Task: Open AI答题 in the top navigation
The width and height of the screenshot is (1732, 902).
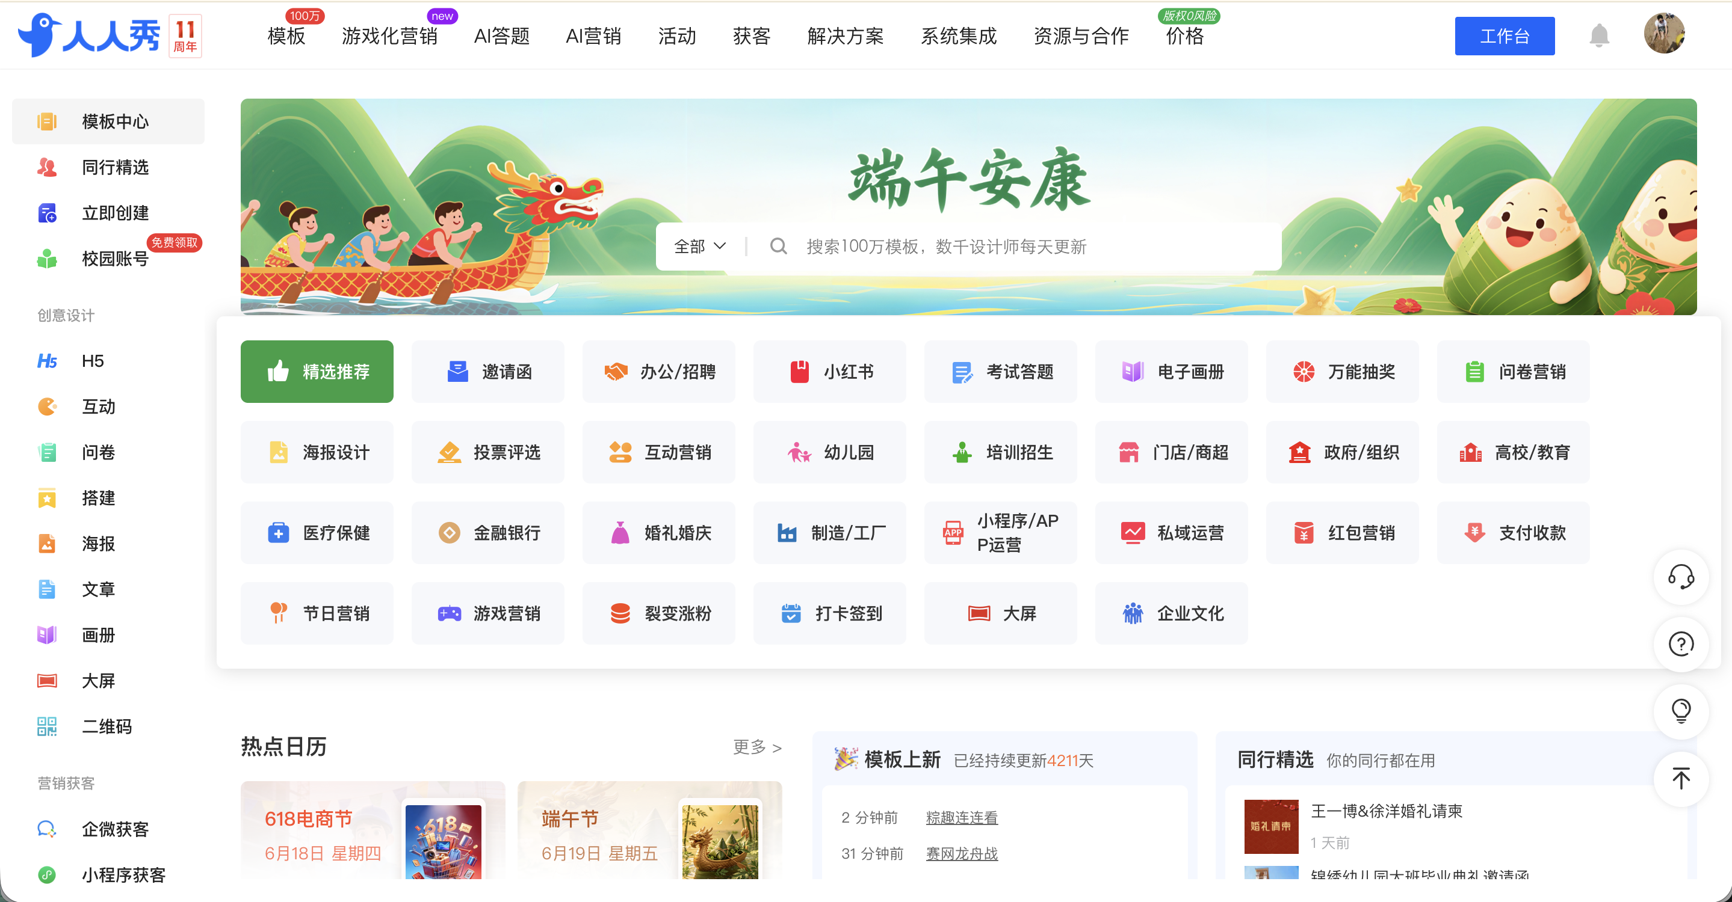Action: pos(501,35)
